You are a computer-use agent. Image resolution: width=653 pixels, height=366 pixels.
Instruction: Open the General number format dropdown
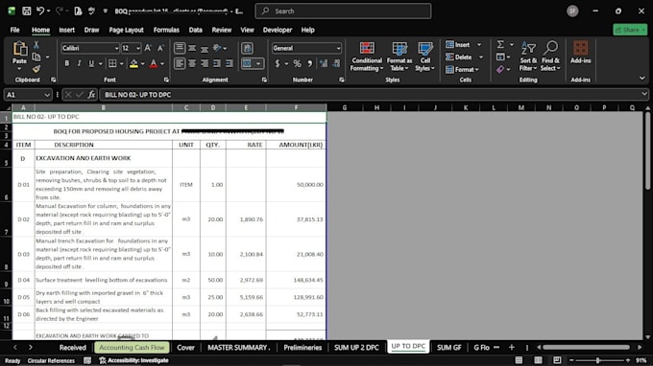338,48
